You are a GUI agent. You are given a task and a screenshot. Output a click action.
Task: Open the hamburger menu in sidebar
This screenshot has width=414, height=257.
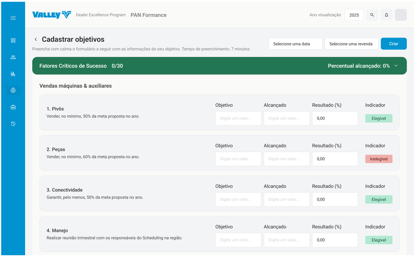(x=13, y=18)
